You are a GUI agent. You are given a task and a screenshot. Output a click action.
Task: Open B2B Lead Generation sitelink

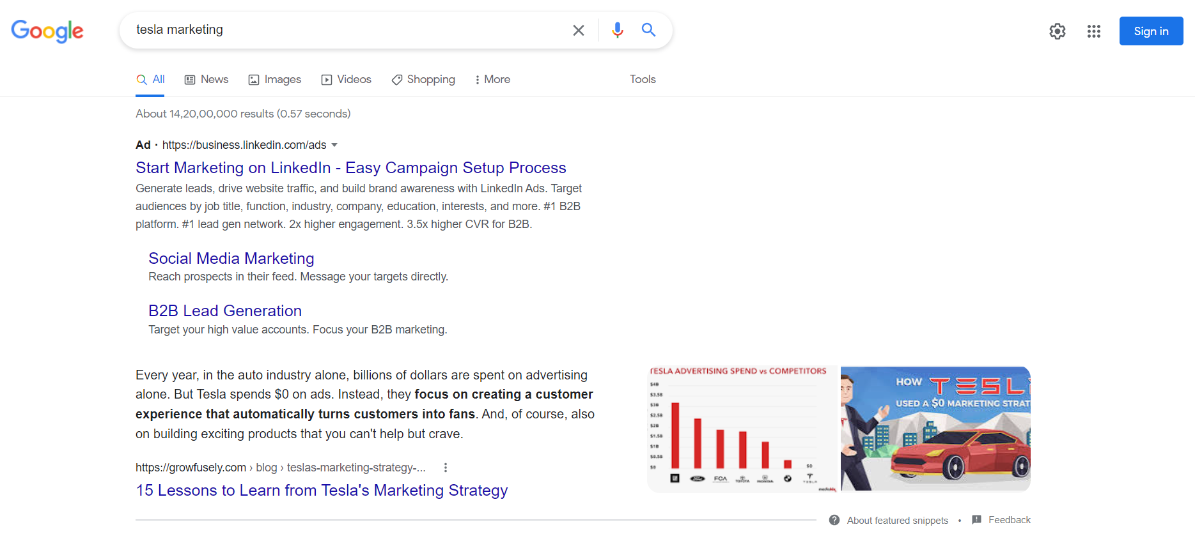pos(225,311)
